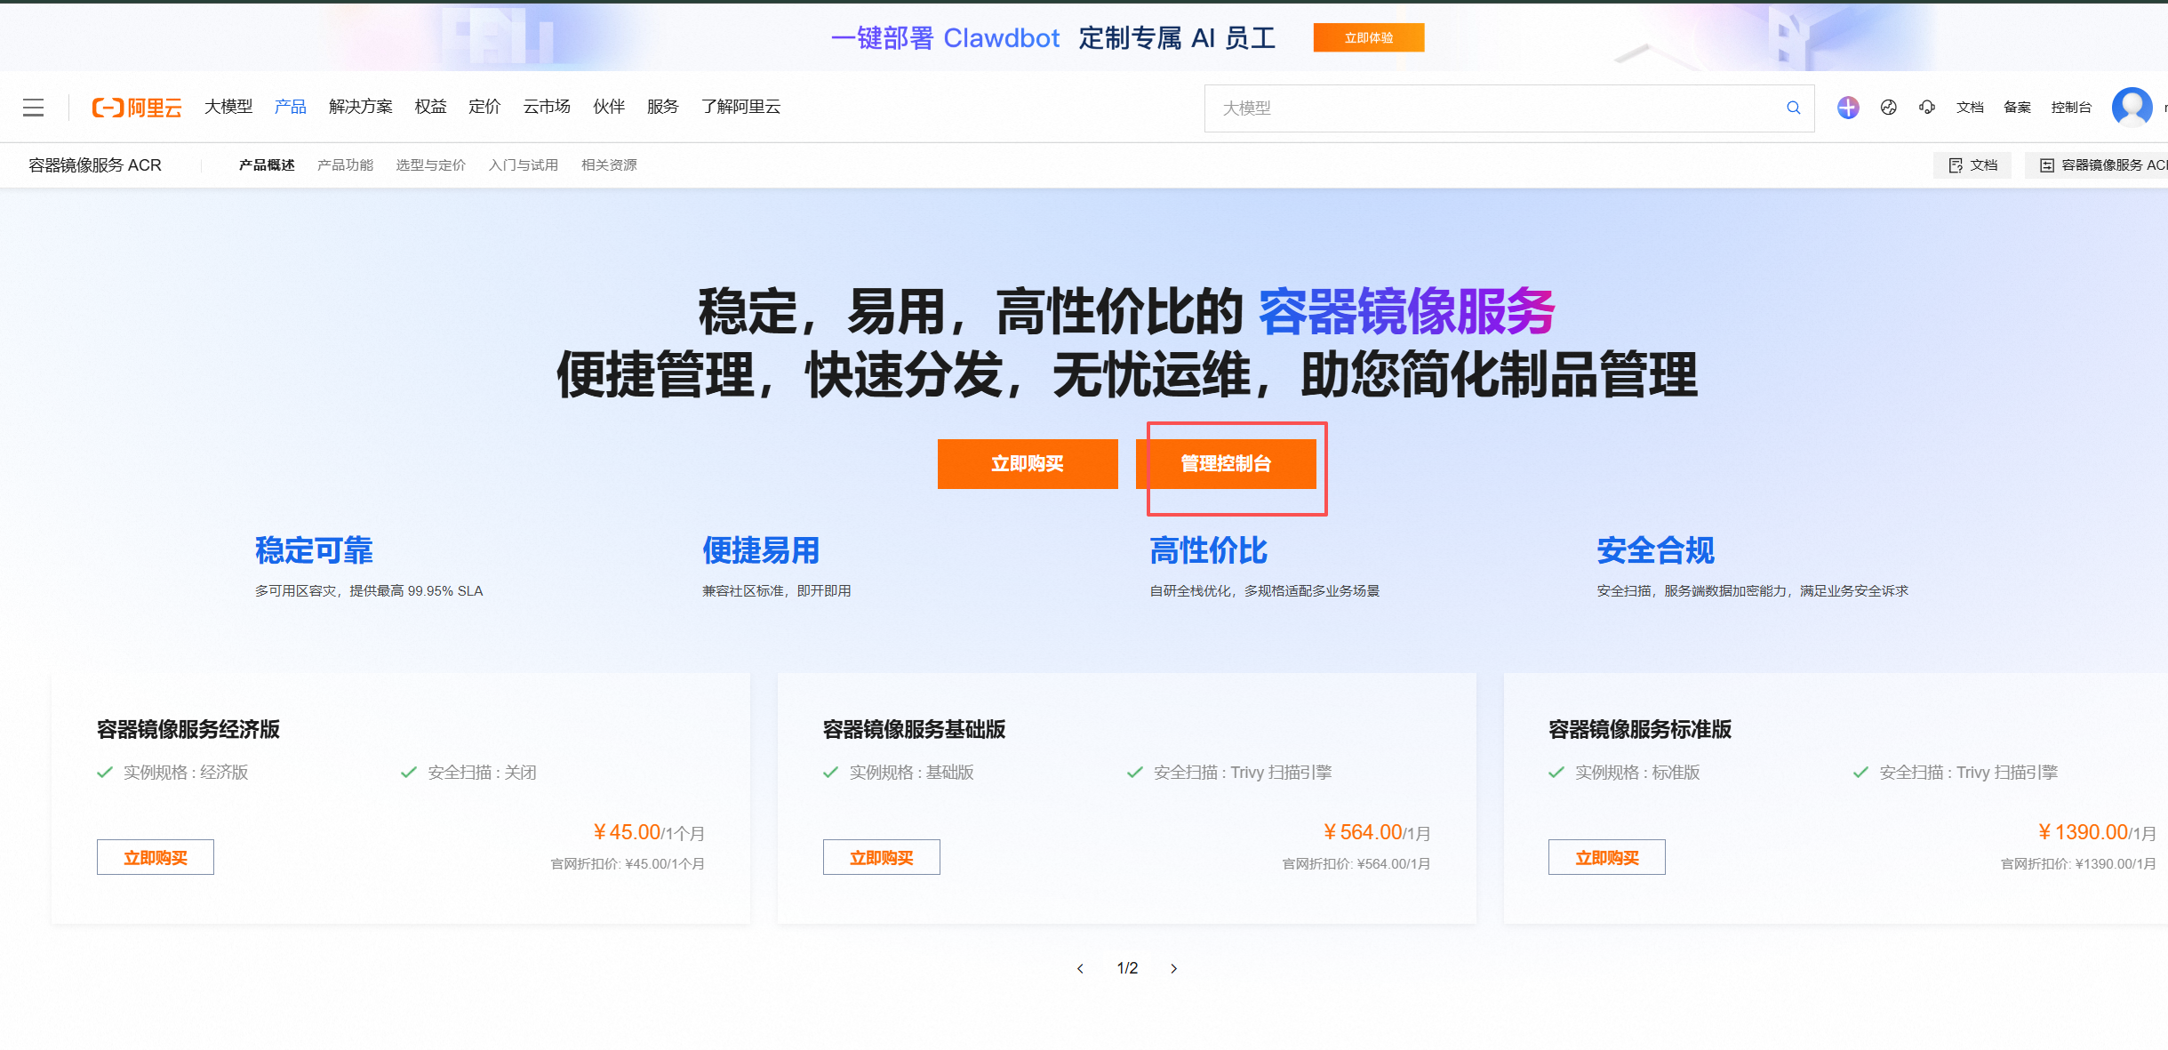Click the search magnifier icon

click(x=1793, y=108)
